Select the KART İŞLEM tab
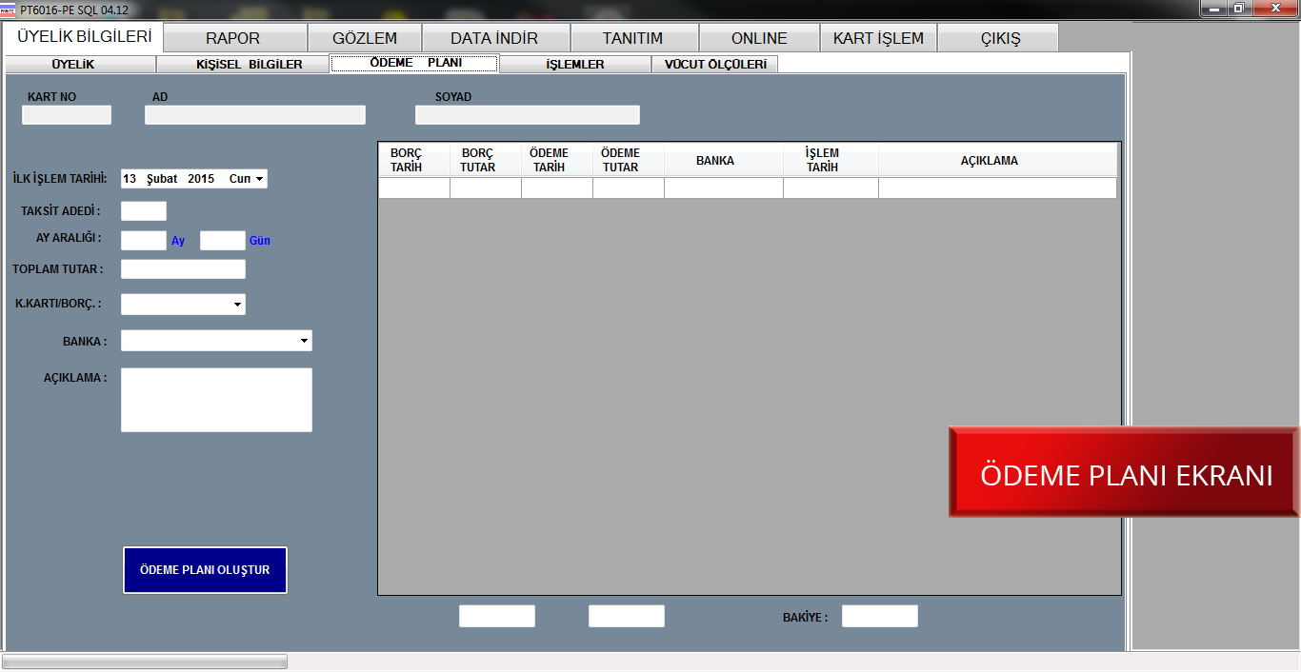The image size is (1301, 672). click(x=878, y=38)
